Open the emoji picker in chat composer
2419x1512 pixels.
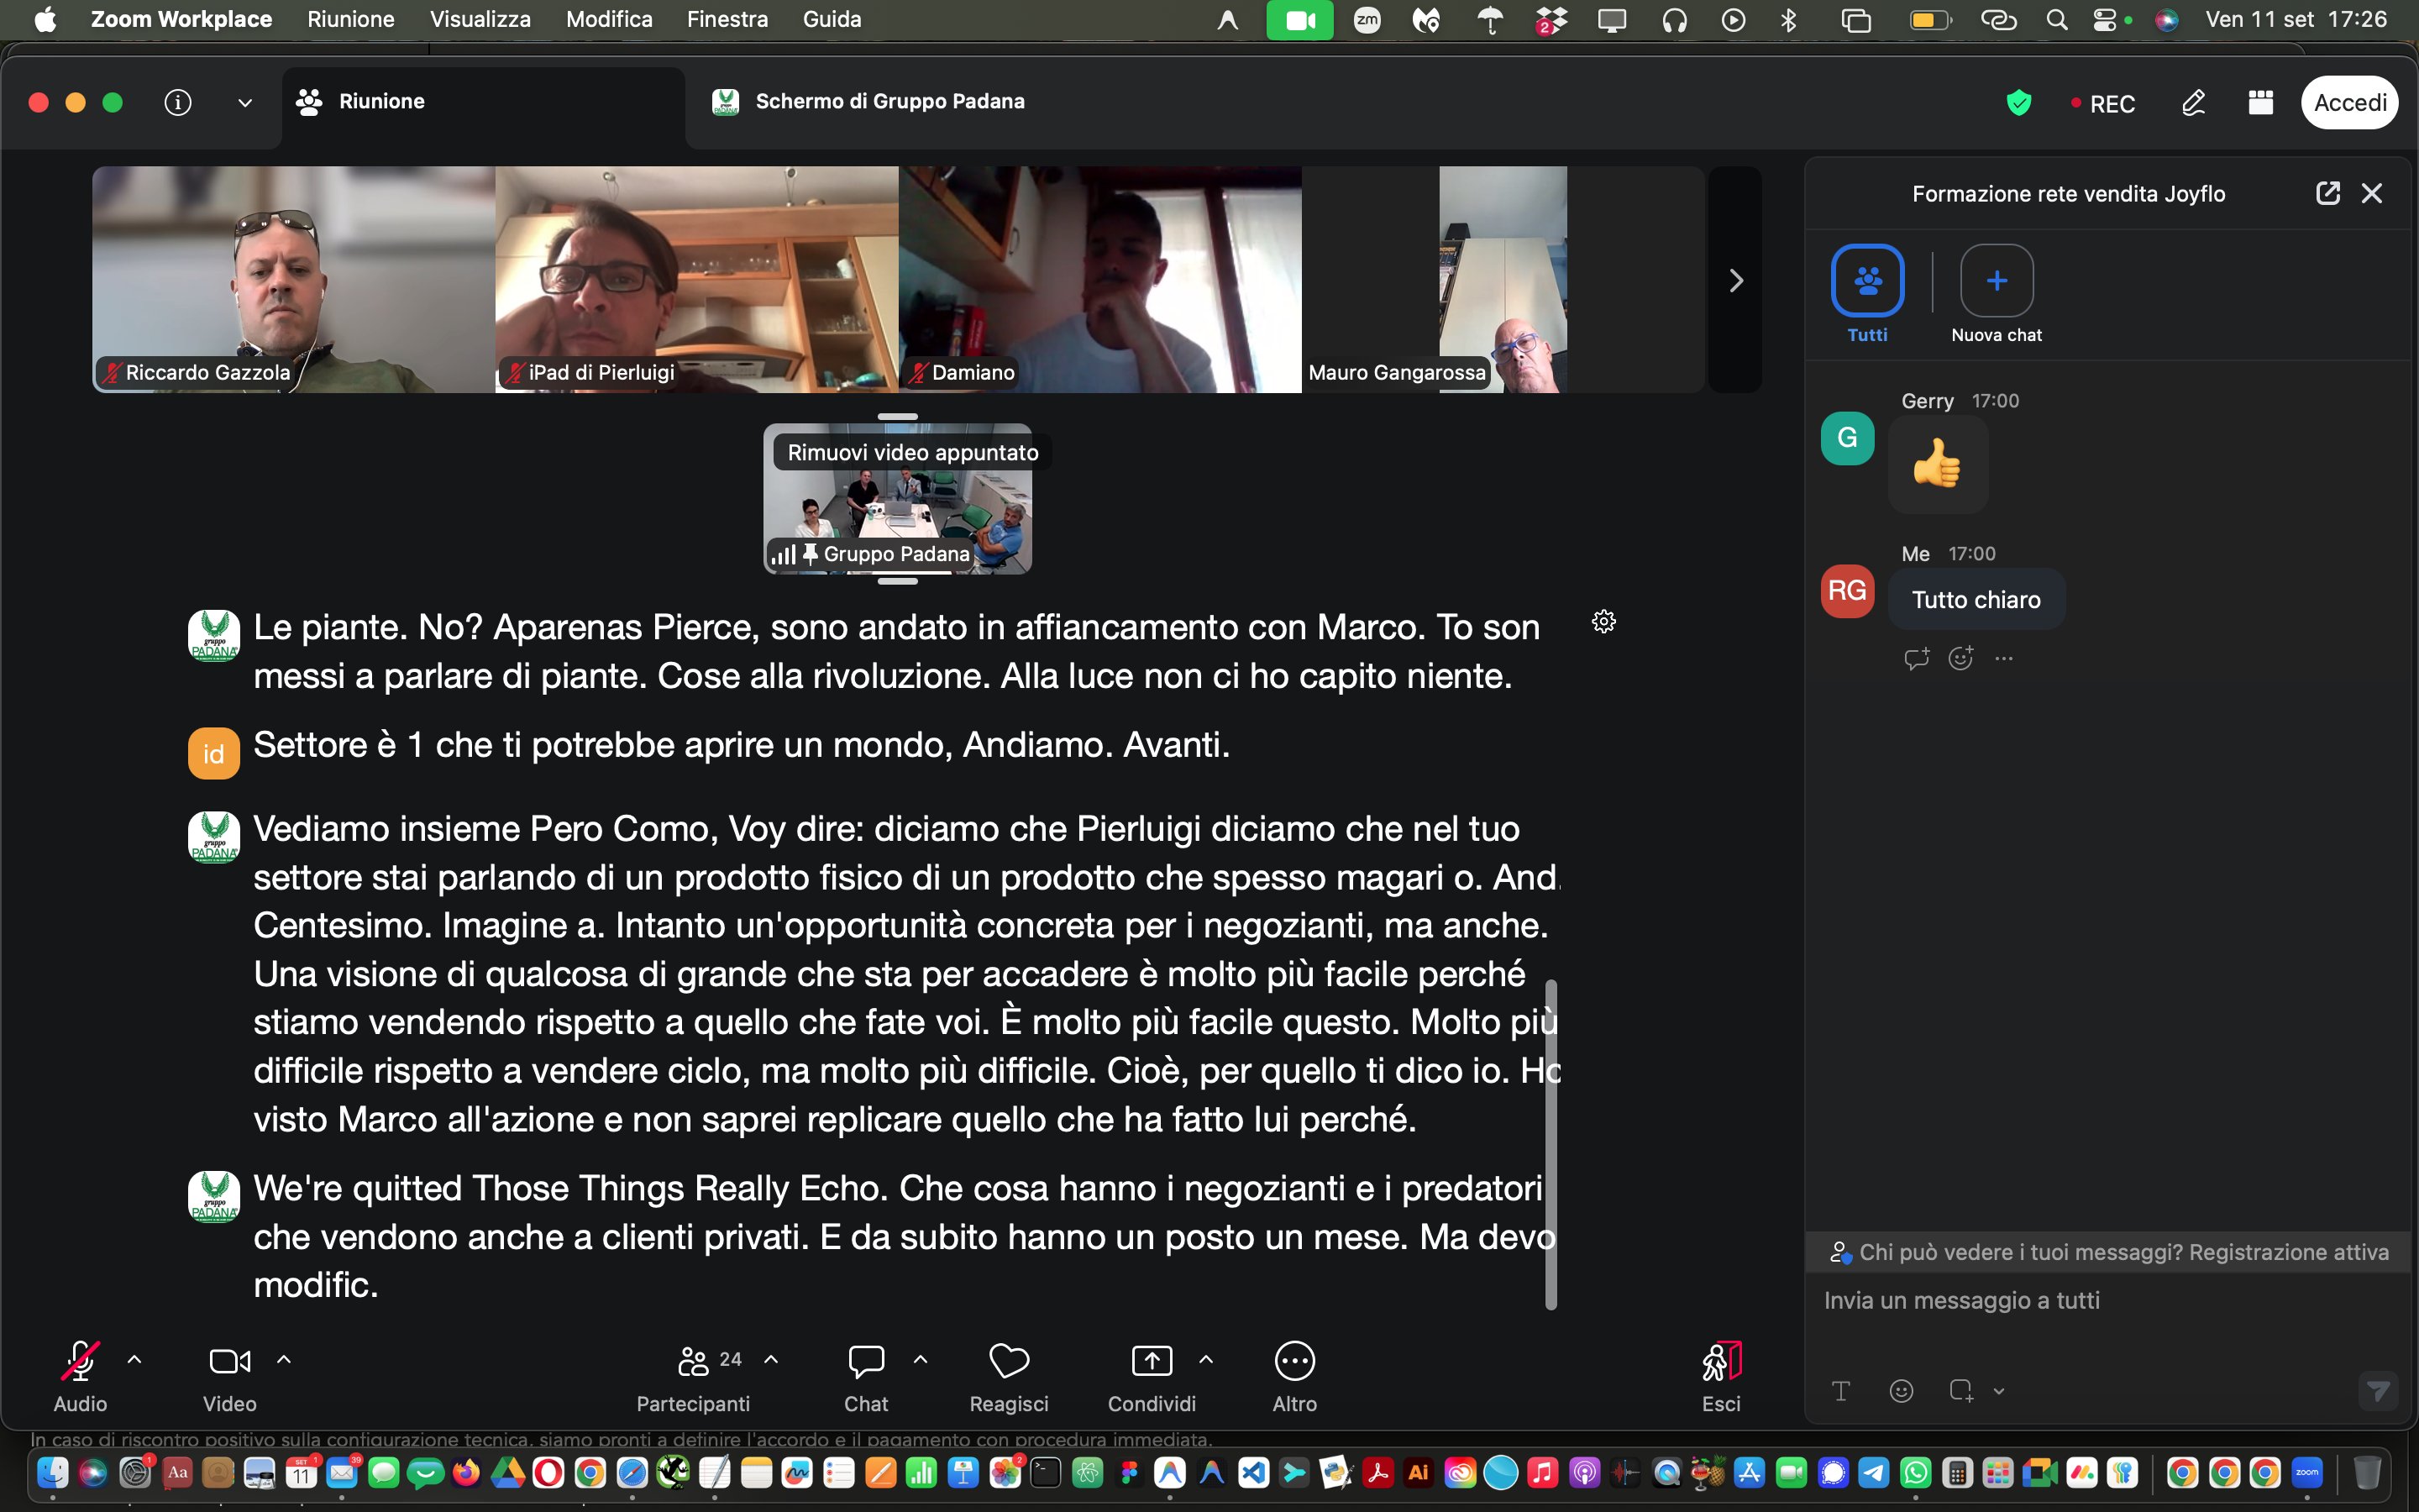(1902, 1390)
